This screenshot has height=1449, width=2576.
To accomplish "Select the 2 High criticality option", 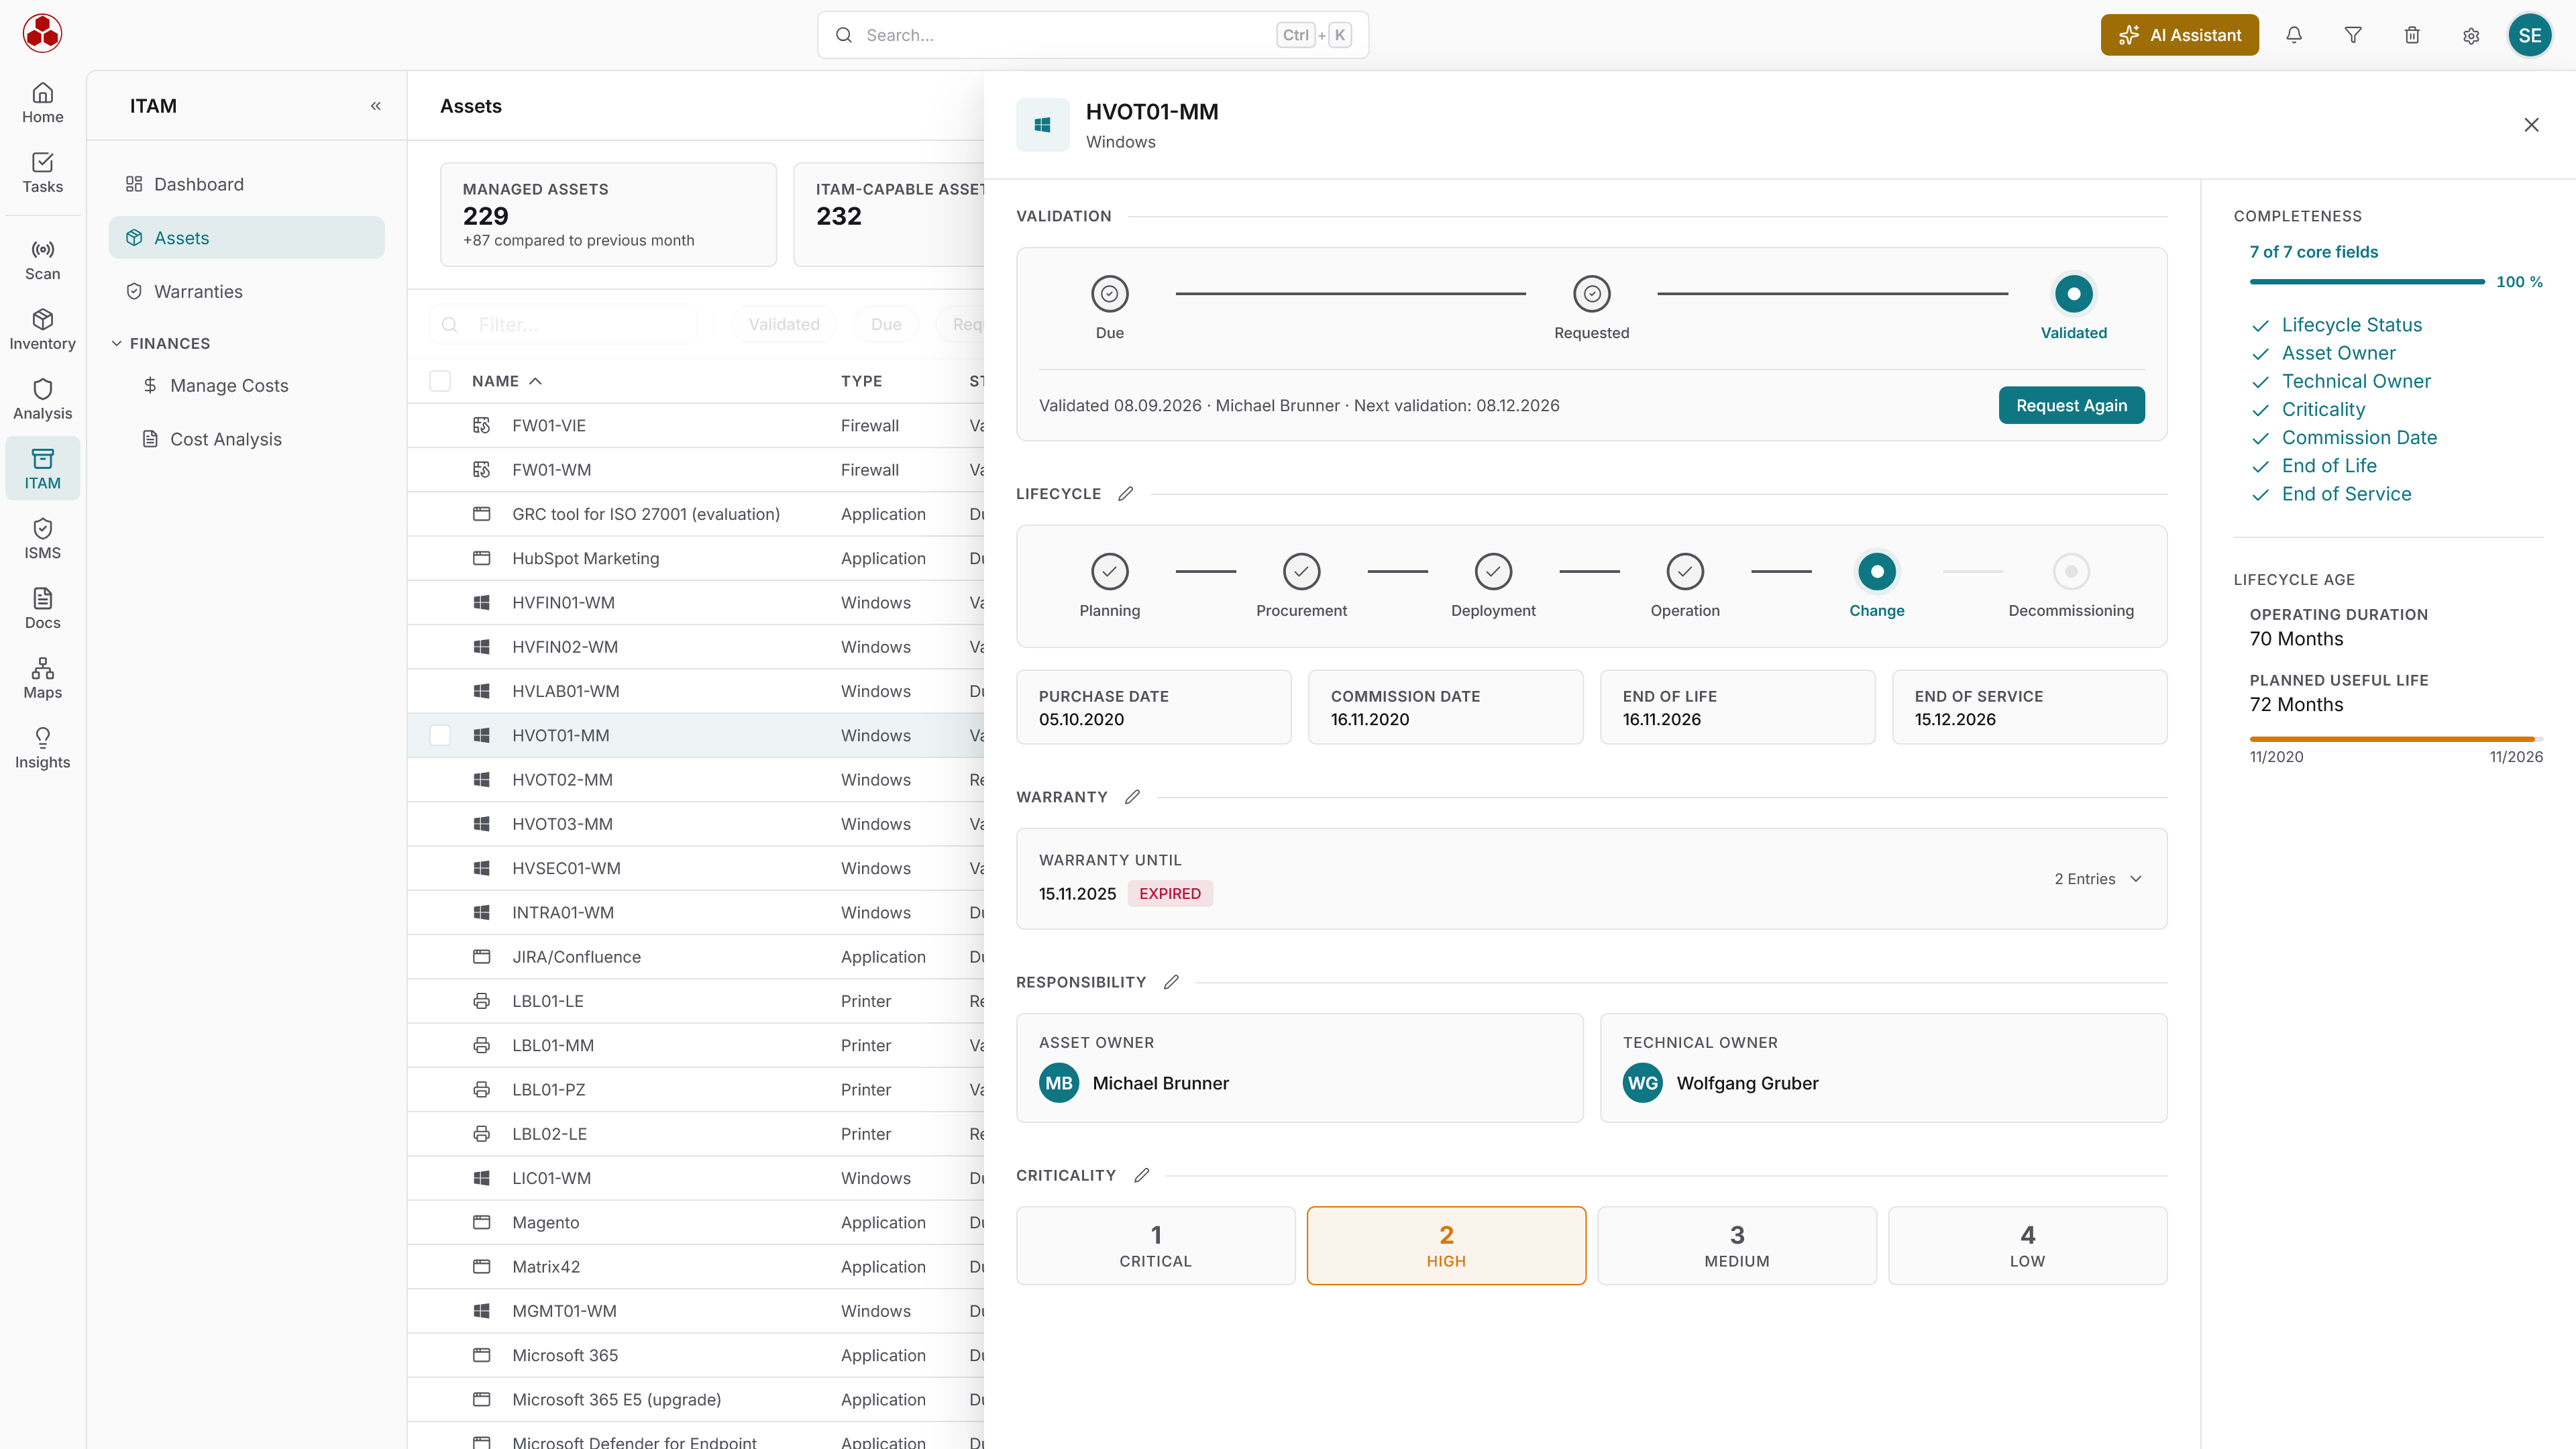I will pyautogui.click(x=1446, y=1245).
